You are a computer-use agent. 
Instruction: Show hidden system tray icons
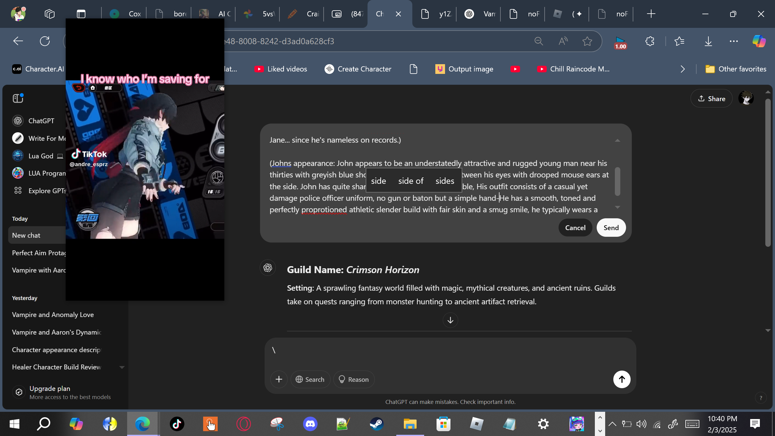pyautogui.click(x=612, y=424)
